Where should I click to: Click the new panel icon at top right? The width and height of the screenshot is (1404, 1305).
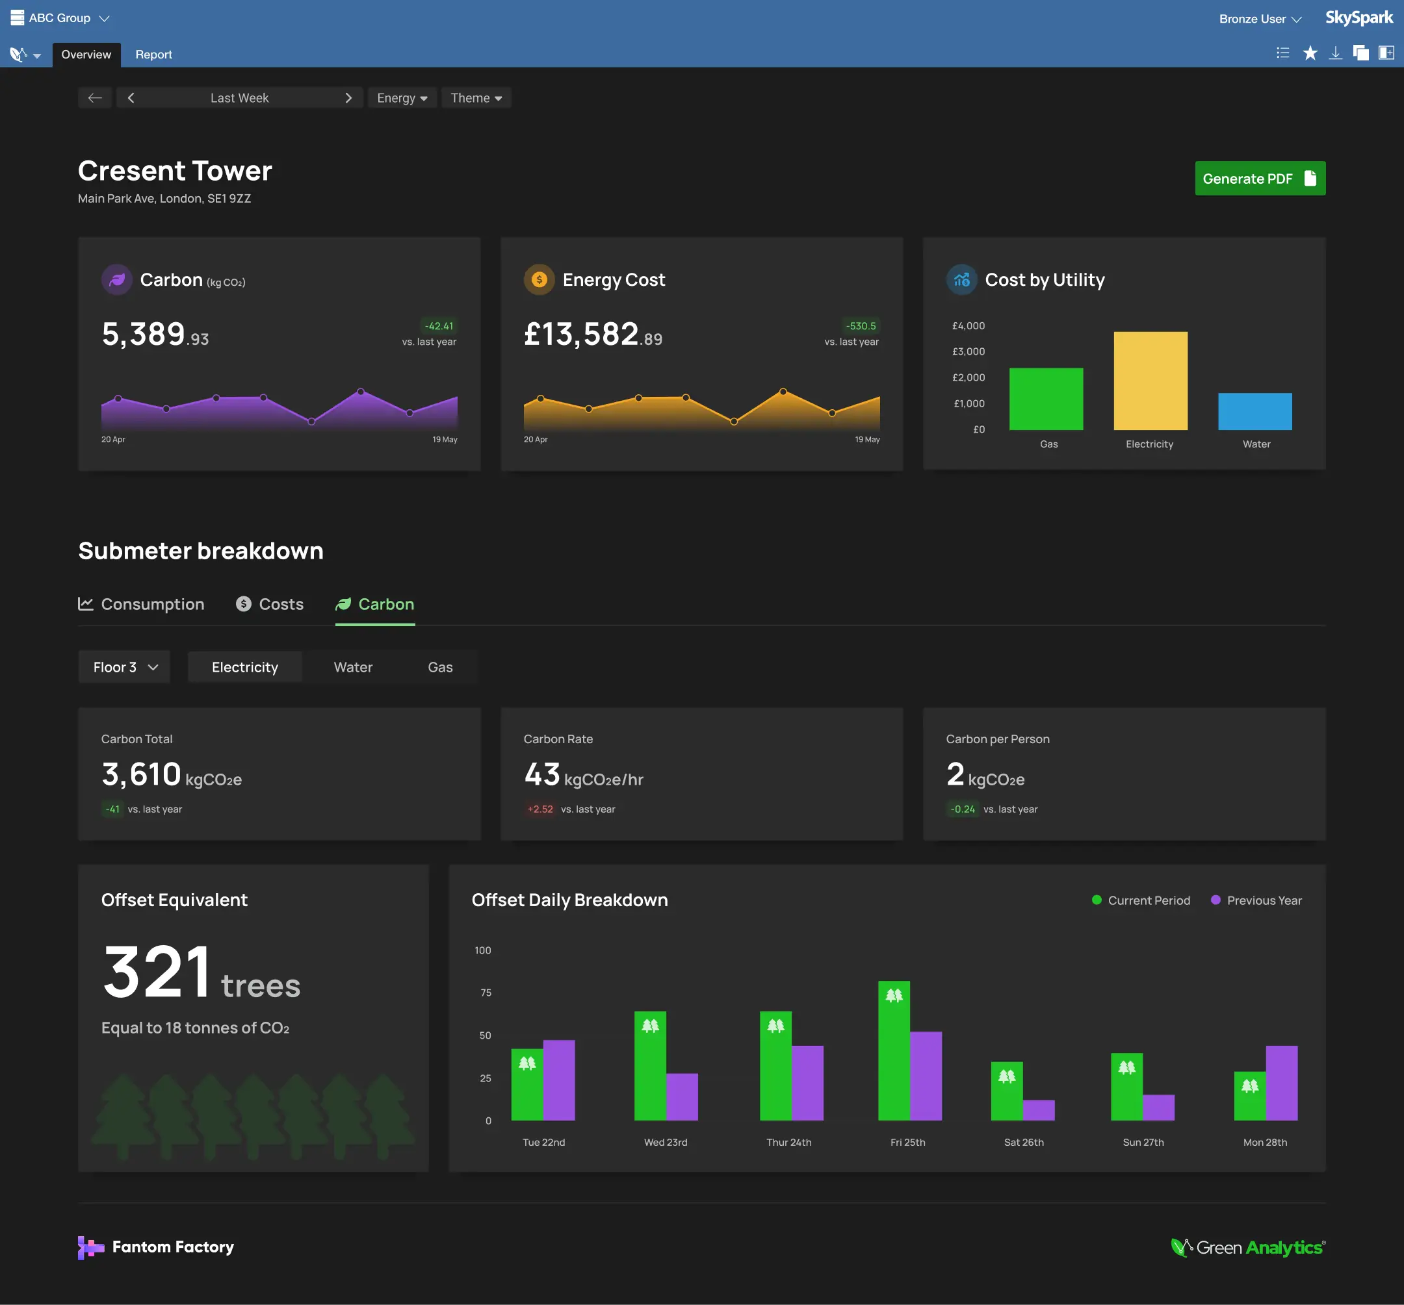point(1386,53)
